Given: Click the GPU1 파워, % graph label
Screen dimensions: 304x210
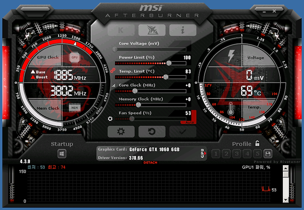Looking at the screenshot, I should [256, 167].
